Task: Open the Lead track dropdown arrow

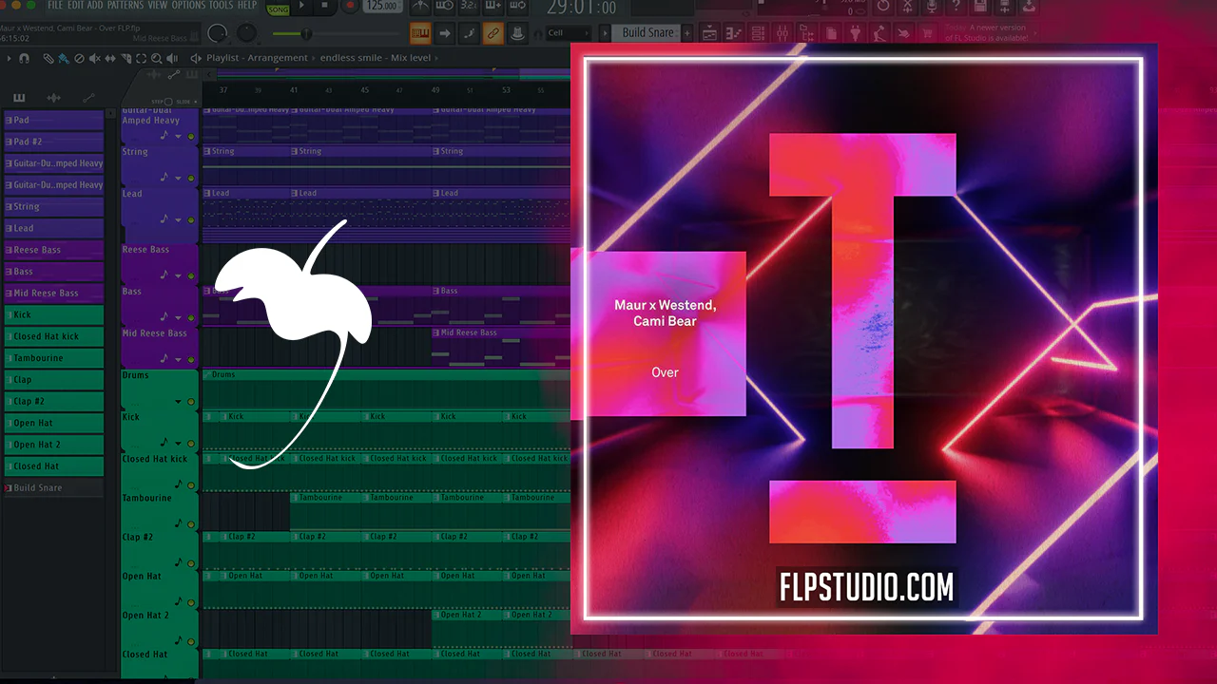Action: click(178, 219)
